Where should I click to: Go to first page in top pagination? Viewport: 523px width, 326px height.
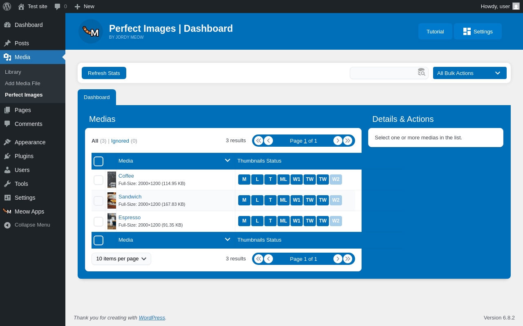click(259, 141)
